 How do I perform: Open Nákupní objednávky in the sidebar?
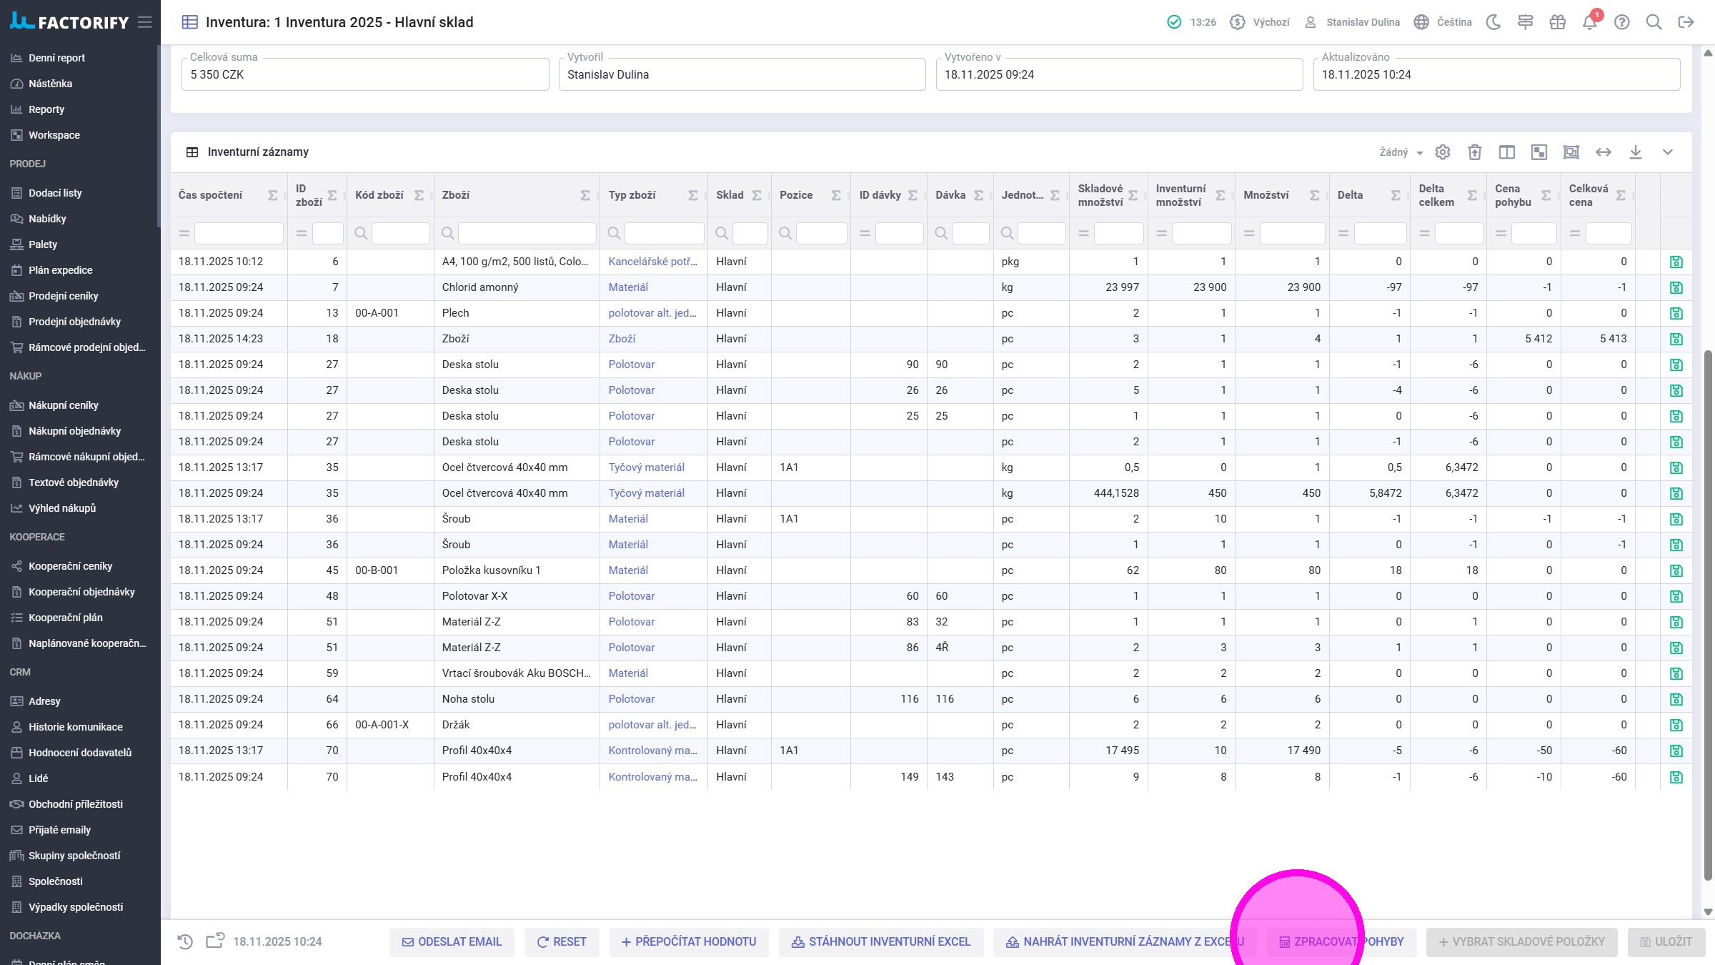(x=74, y=431)
